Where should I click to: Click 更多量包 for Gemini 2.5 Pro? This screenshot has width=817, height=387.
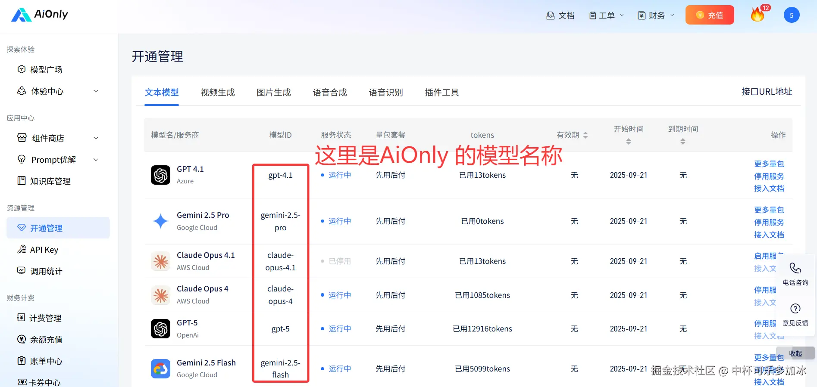point(769,210)
